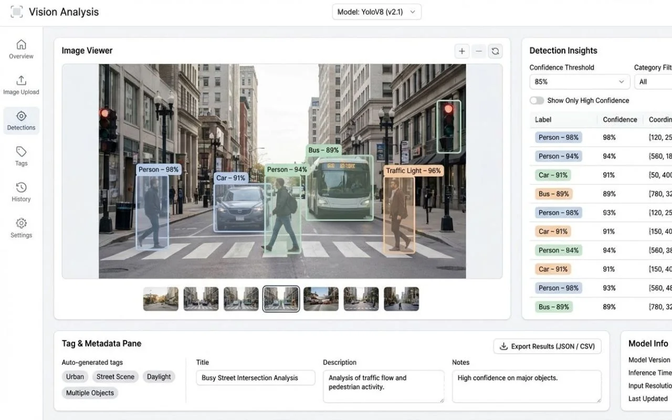Reset the Image Viewer zoom
Screen dimensions: 672x420
pyautogui.click(x=495, y=51)
